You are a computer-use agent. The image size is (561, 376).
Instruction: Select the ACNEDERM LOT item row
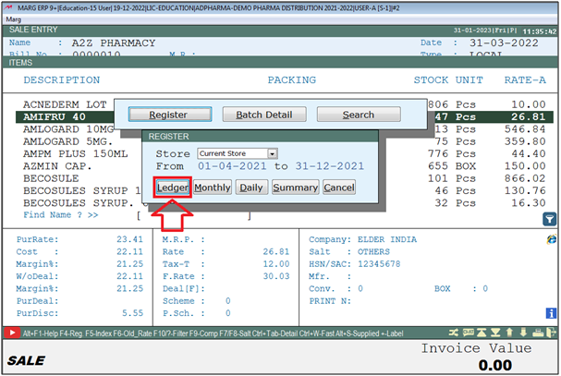(x=285, y=104)
